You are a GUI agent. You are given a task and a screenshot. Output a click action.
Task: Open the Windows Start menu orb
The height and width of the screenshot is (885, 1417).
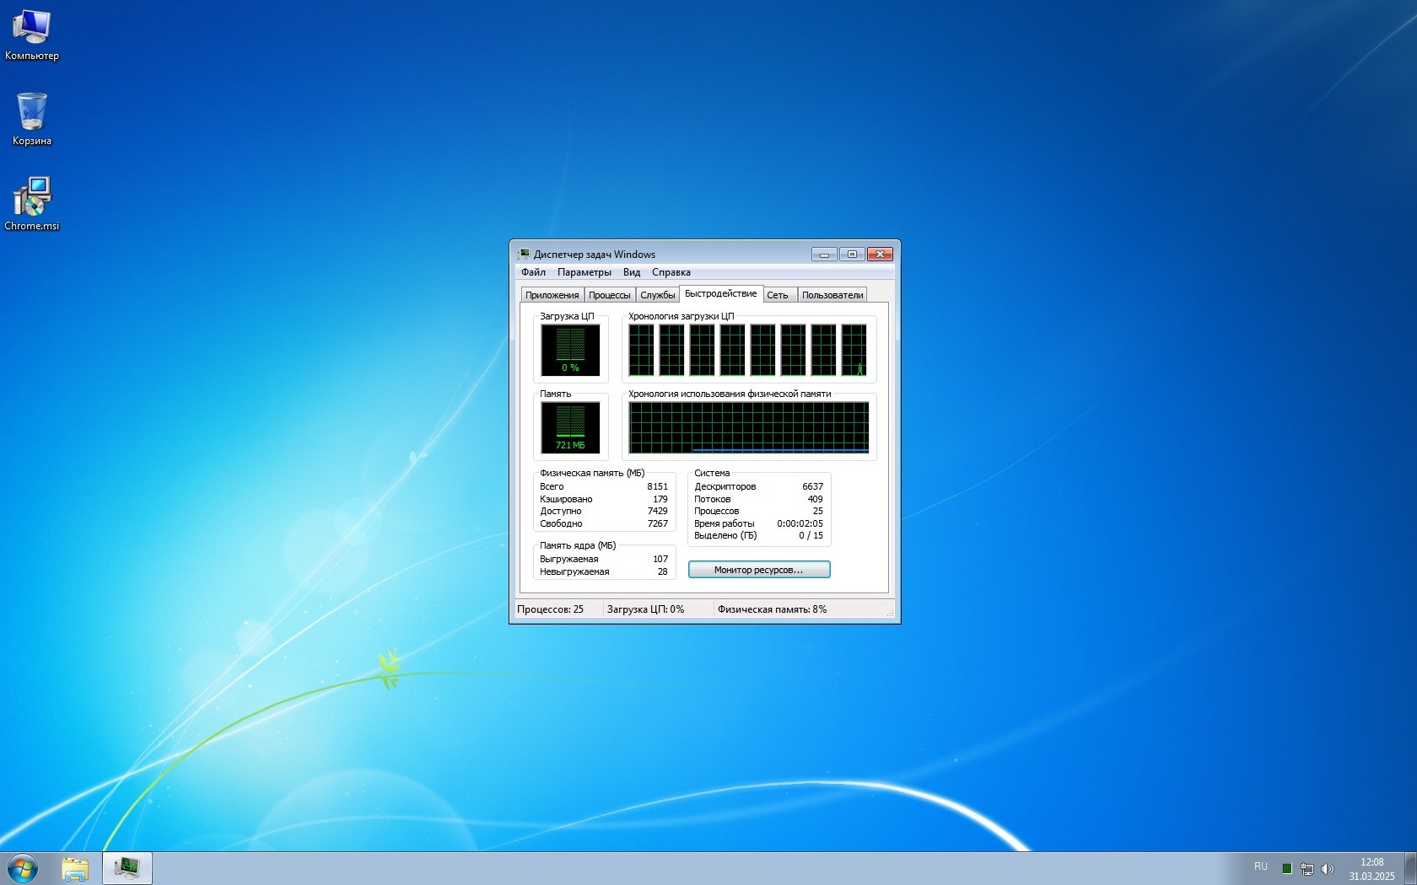(23, 868)
